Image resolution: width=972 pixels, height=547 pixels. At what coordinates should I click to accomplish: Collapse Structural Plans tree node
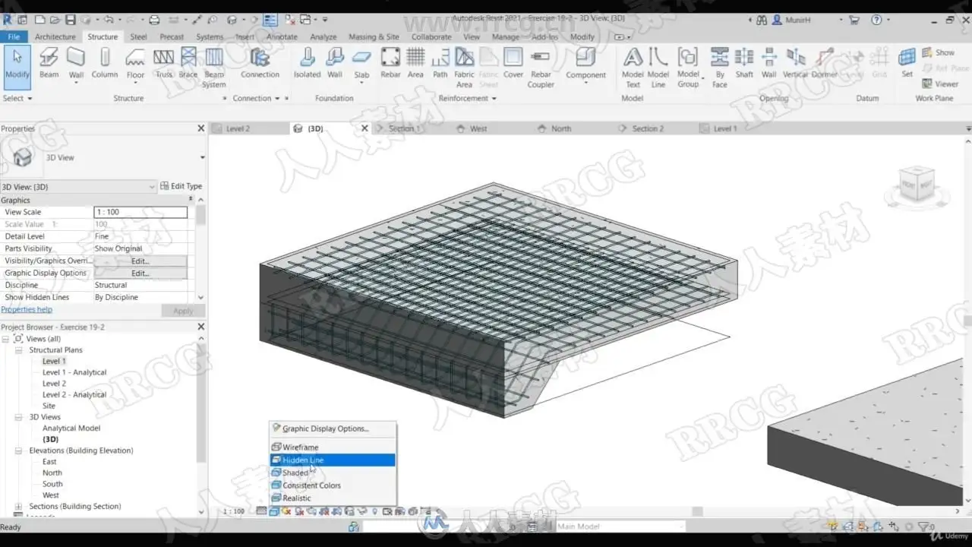click(x=18, y=350)
